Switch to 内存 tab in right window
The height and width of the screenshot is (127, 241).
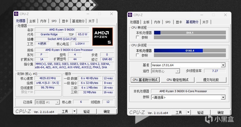pos(157,22)
